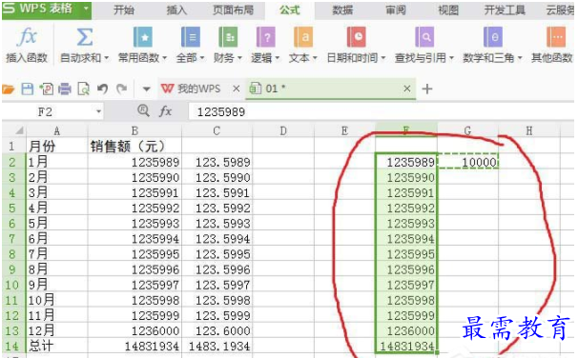This screenshot has height=358, width=578.
Task: Switch to the 审阅 ribbon tab
Action: pyautogui.click(x=396, y=10)
